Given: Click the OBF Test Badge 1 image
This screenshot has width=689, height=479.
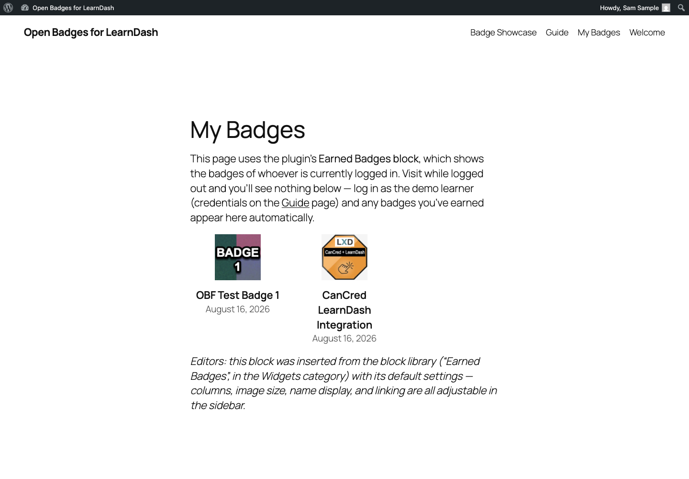Looking at the screenshot, I should point(238,257).
